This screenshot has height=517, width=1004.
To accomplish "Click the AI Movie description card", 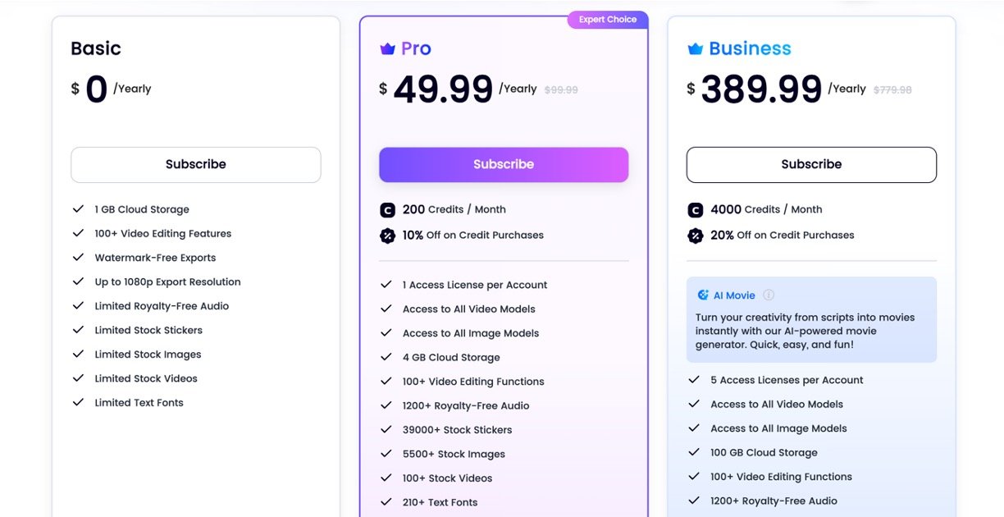I will point(811,325).
